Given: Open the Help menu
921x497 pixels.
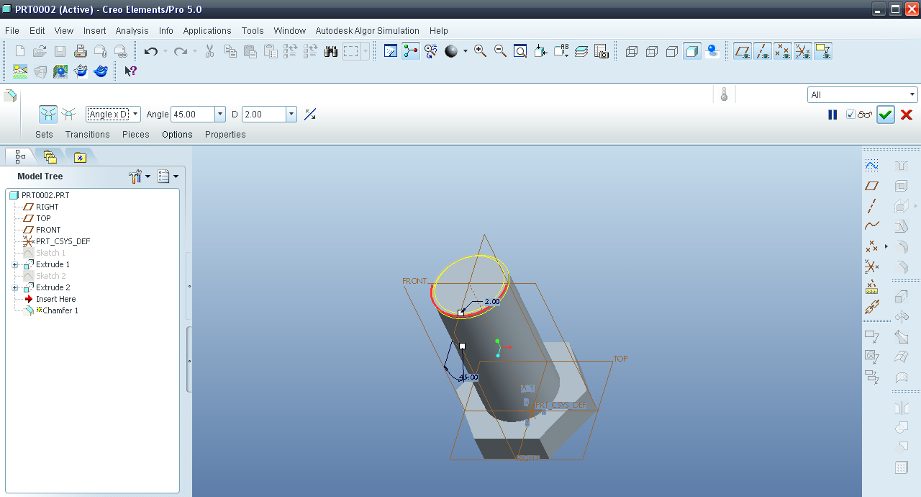Looking at the screenshot, I should (439, 30).
